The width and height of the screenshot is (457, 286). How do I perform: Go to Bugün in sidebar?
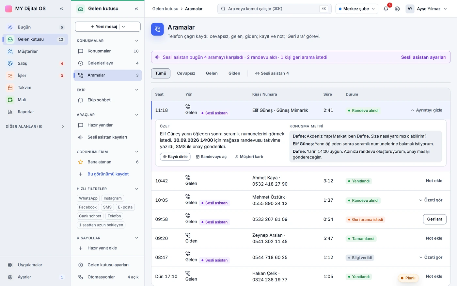pyautogui.click(x=35, y=27)
